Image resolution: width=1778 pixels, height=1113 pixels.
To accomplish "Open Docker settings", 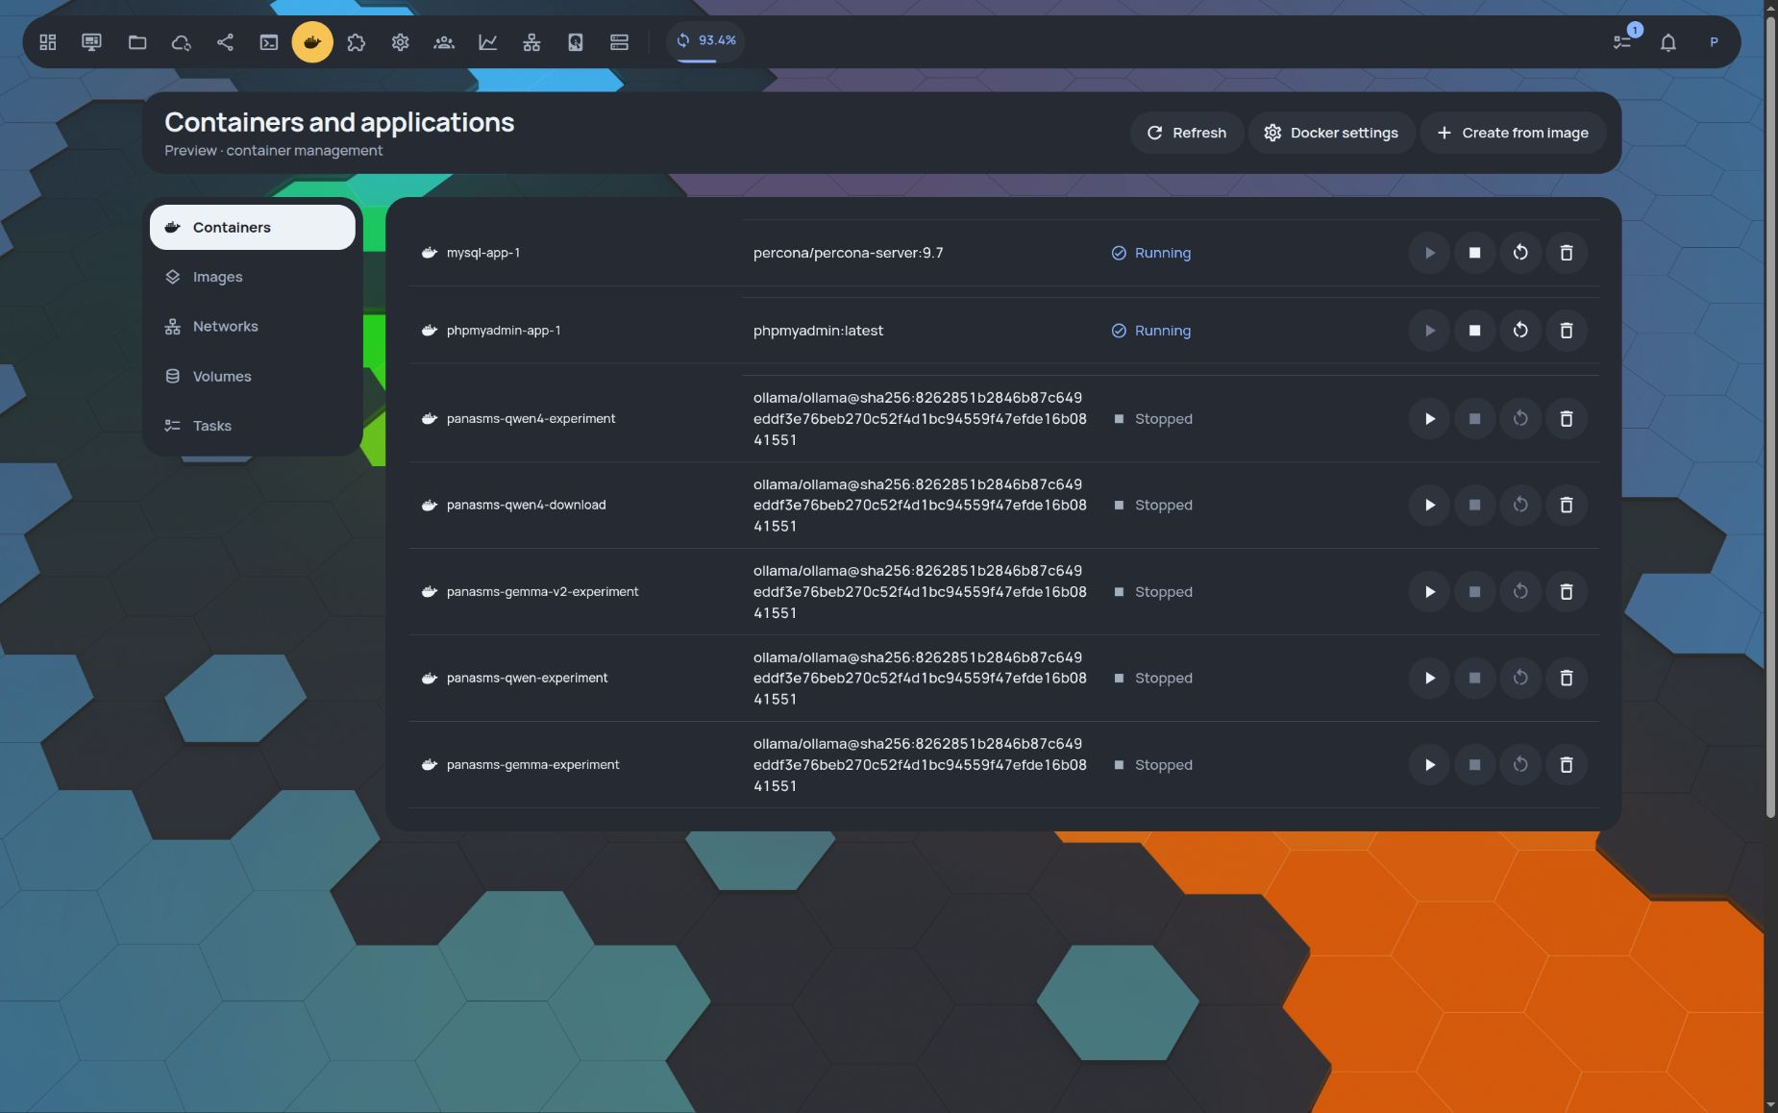I will [1331, 133].
